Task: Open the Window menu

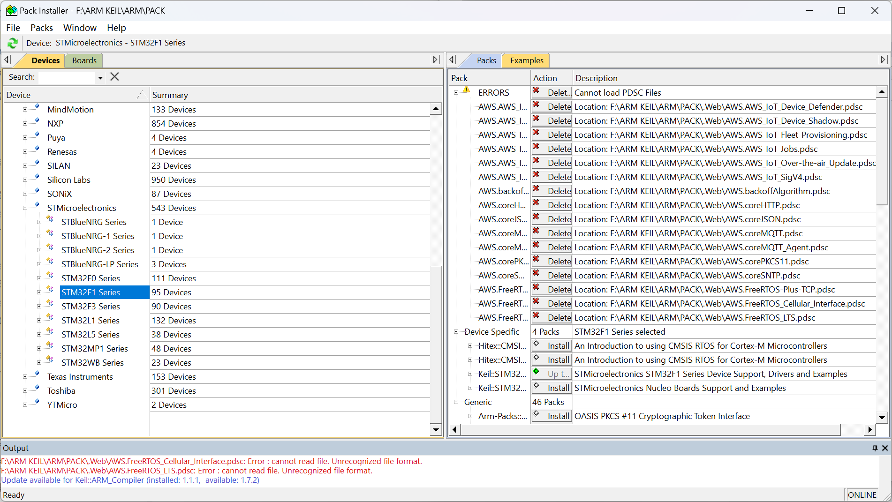Action: tap(80, 28)
